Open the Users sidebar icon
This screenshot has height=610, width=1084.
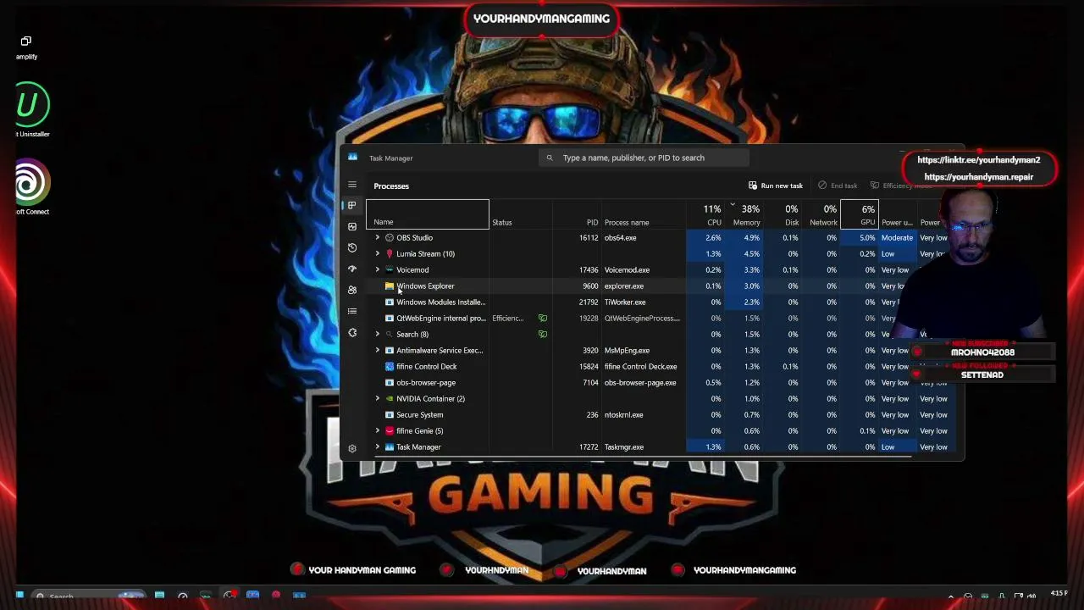click(x=352, y=290)
